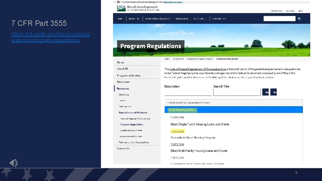Click the US flag icon in banner

pyautogui.click(x=118, y=2)
